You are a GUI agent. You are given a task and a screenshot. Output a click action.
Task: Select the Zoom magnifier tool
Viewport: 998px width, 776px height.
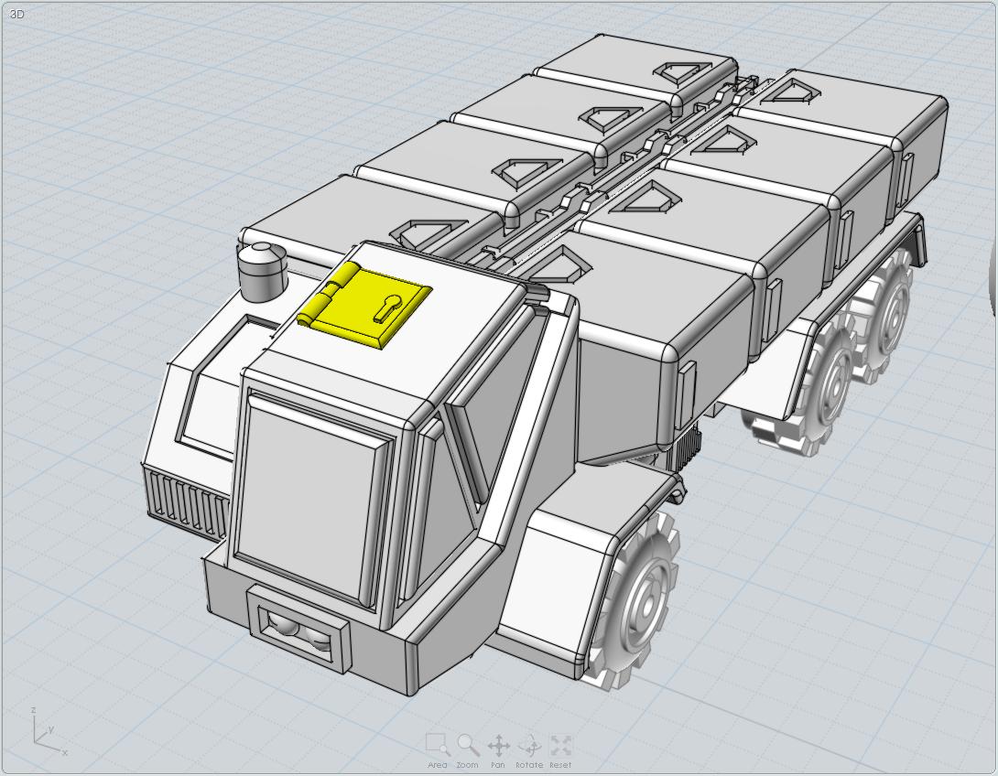tap(468, 745)
